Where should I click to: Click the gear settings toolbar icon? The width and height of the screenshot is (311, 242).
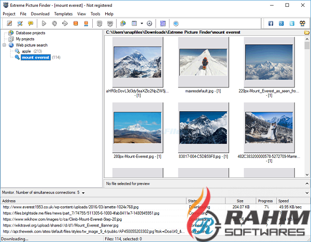click(149, 23)
